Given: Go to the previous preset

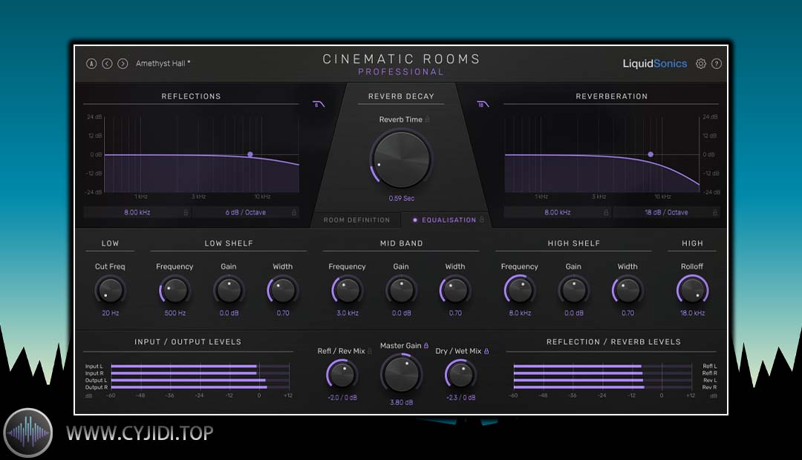Looking at the screenshot, I should click(107, 64).
